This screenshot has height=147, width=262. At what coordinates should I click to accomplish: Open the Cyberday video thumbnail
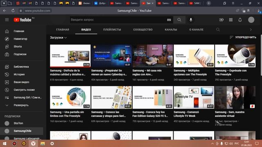pos(111,56)
